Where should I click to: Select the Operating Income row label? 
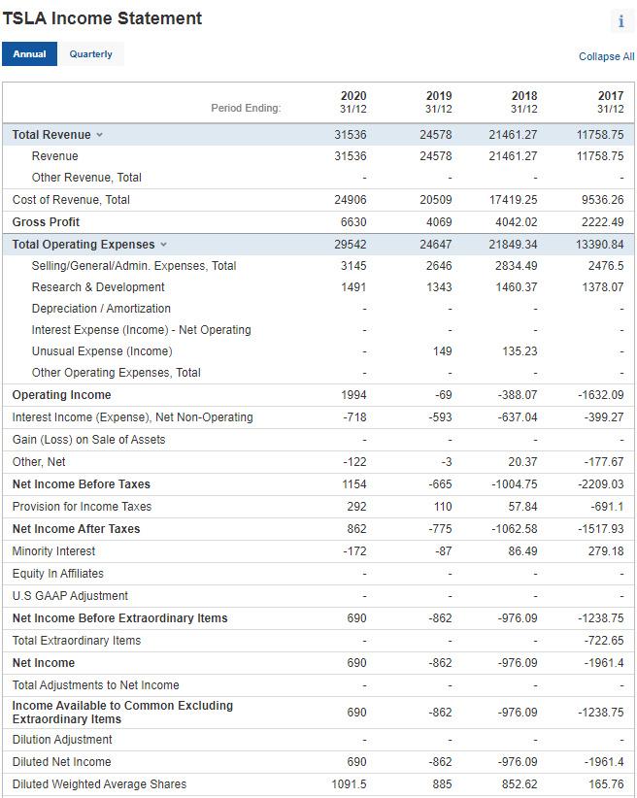coord(61,395)
